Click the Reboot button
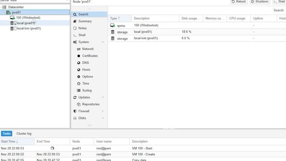 (239, 2)
